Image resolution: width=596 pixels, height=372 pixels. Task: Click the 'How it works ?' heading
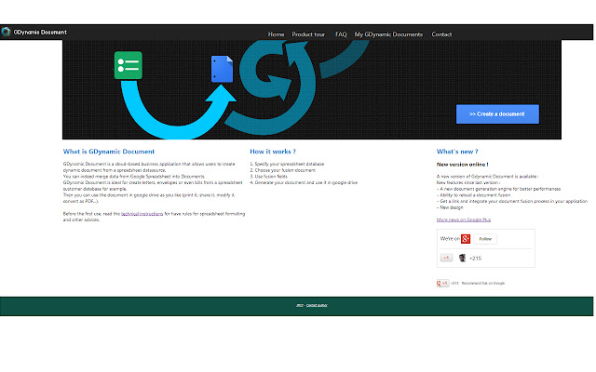coord(273,152)
